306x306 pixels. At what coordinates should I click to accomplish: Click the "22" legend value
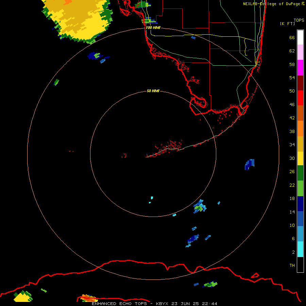tap(292, 185)
